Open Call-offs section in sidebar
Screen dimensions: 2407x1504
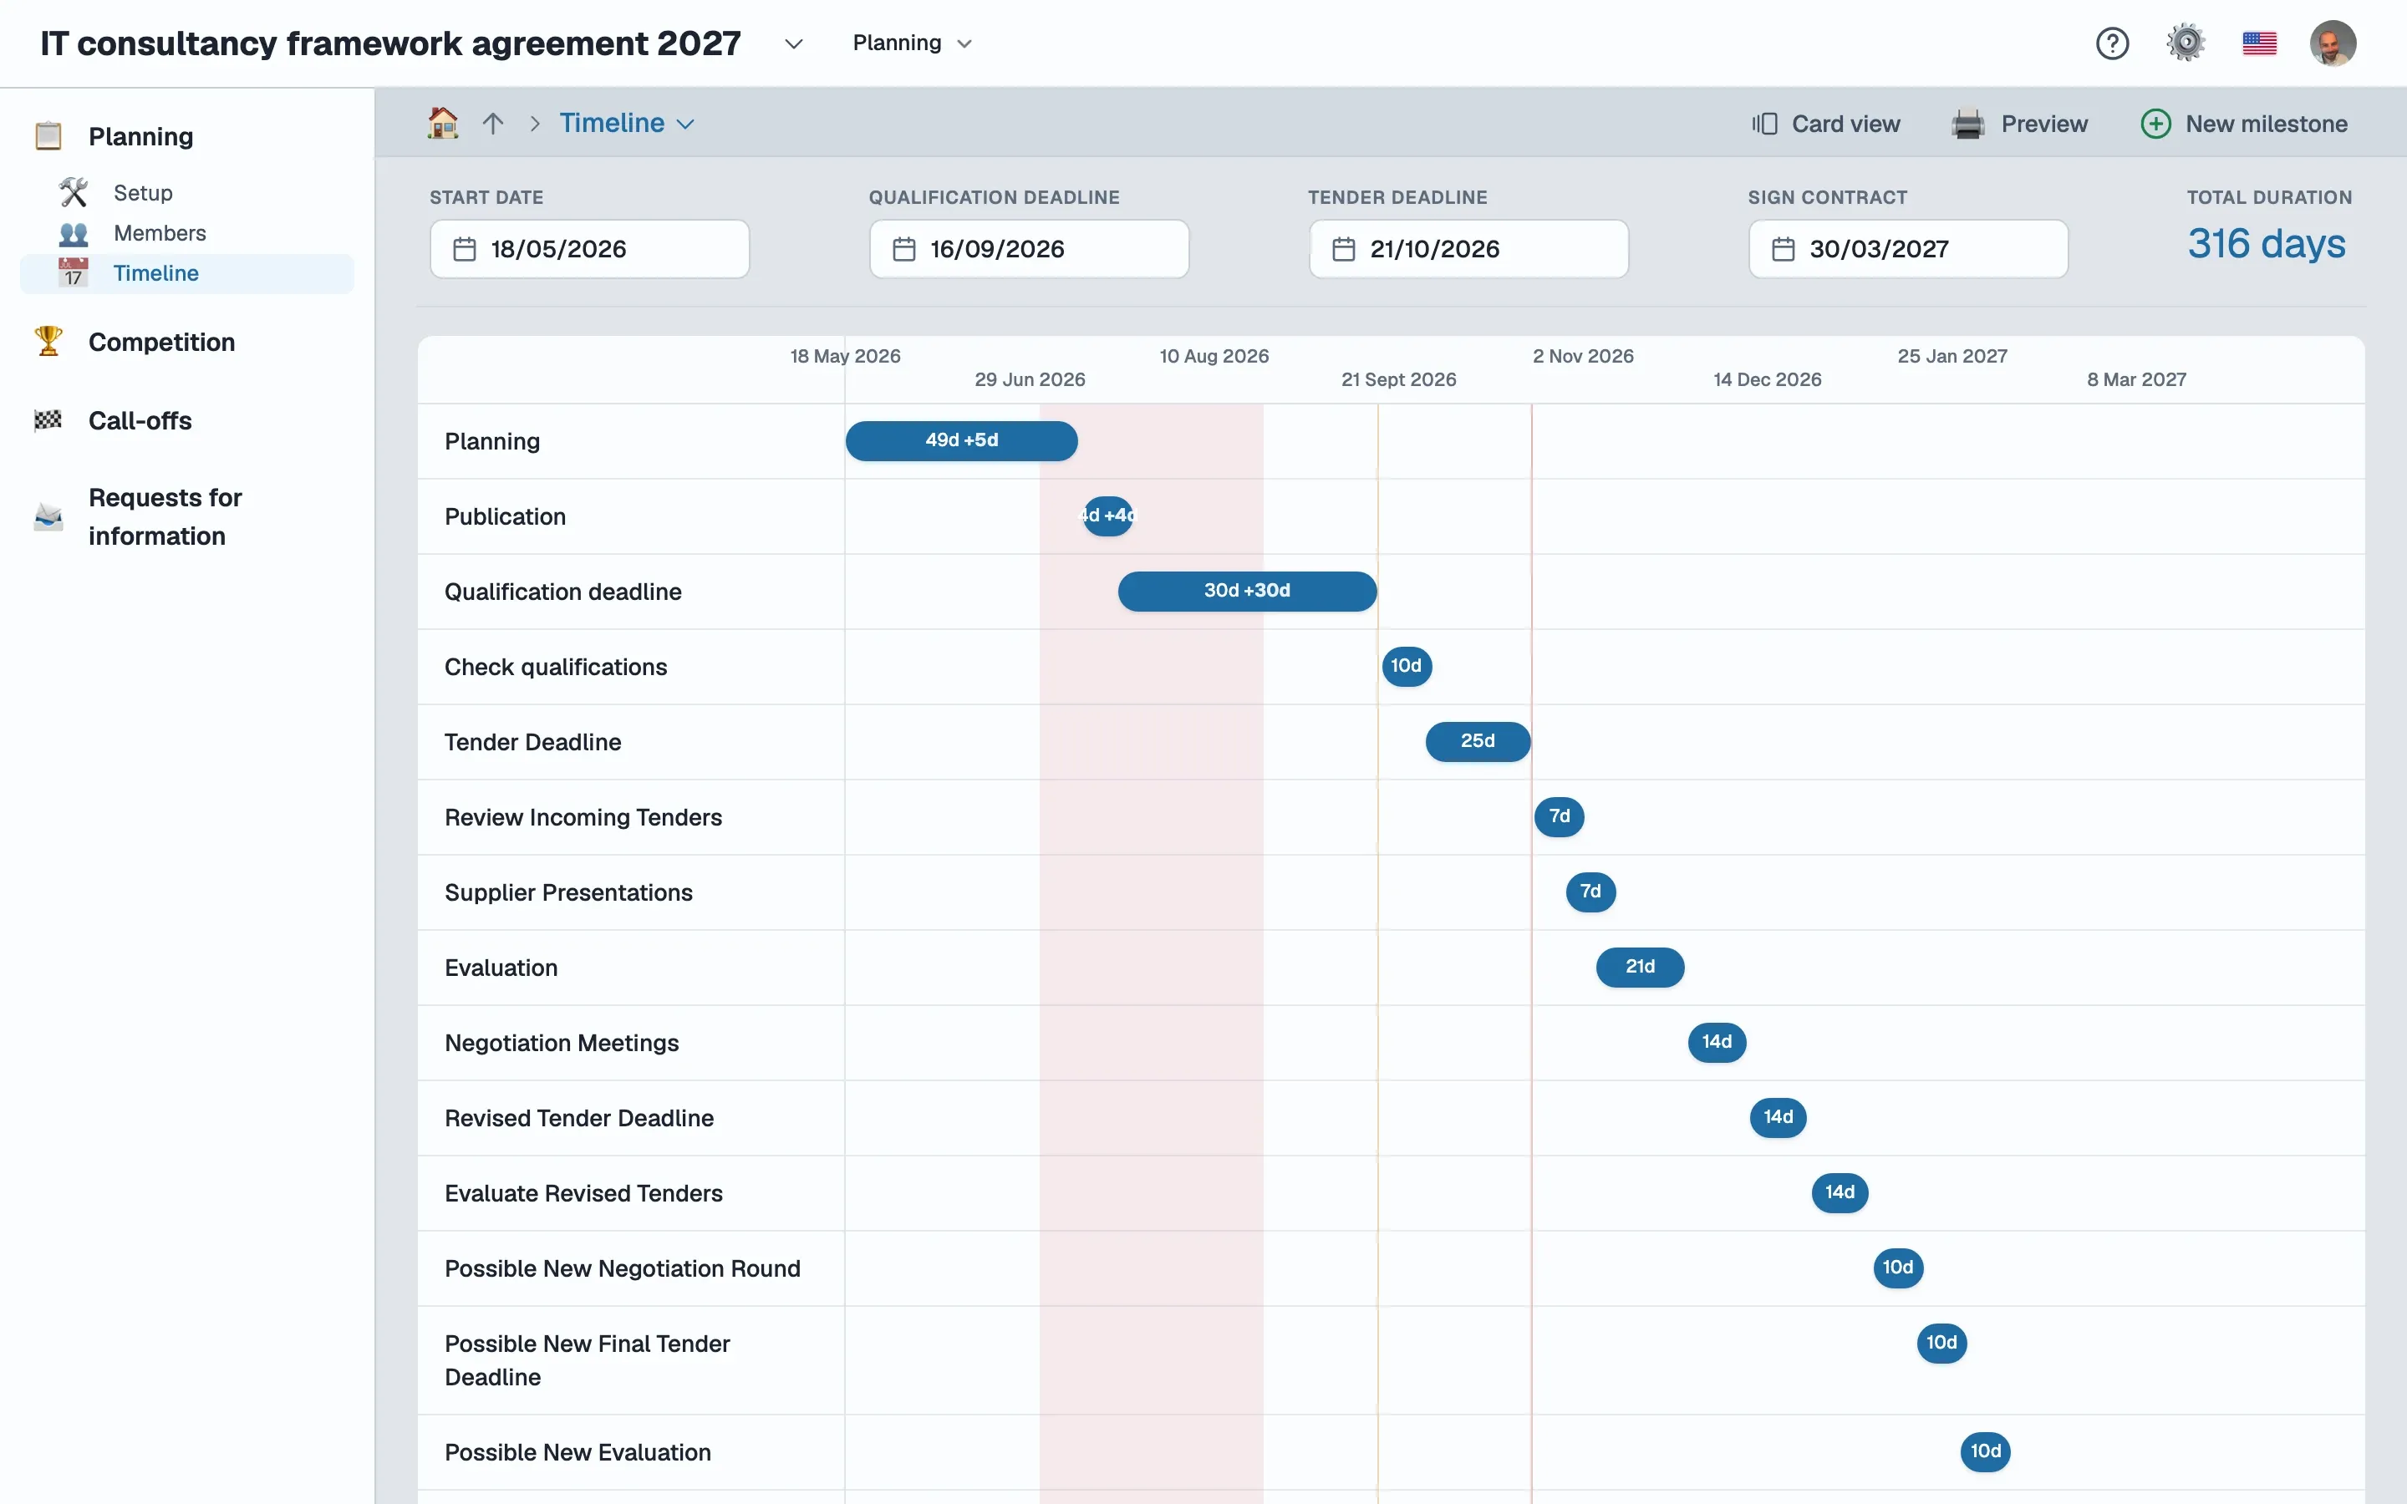click(x=140, y=419)
